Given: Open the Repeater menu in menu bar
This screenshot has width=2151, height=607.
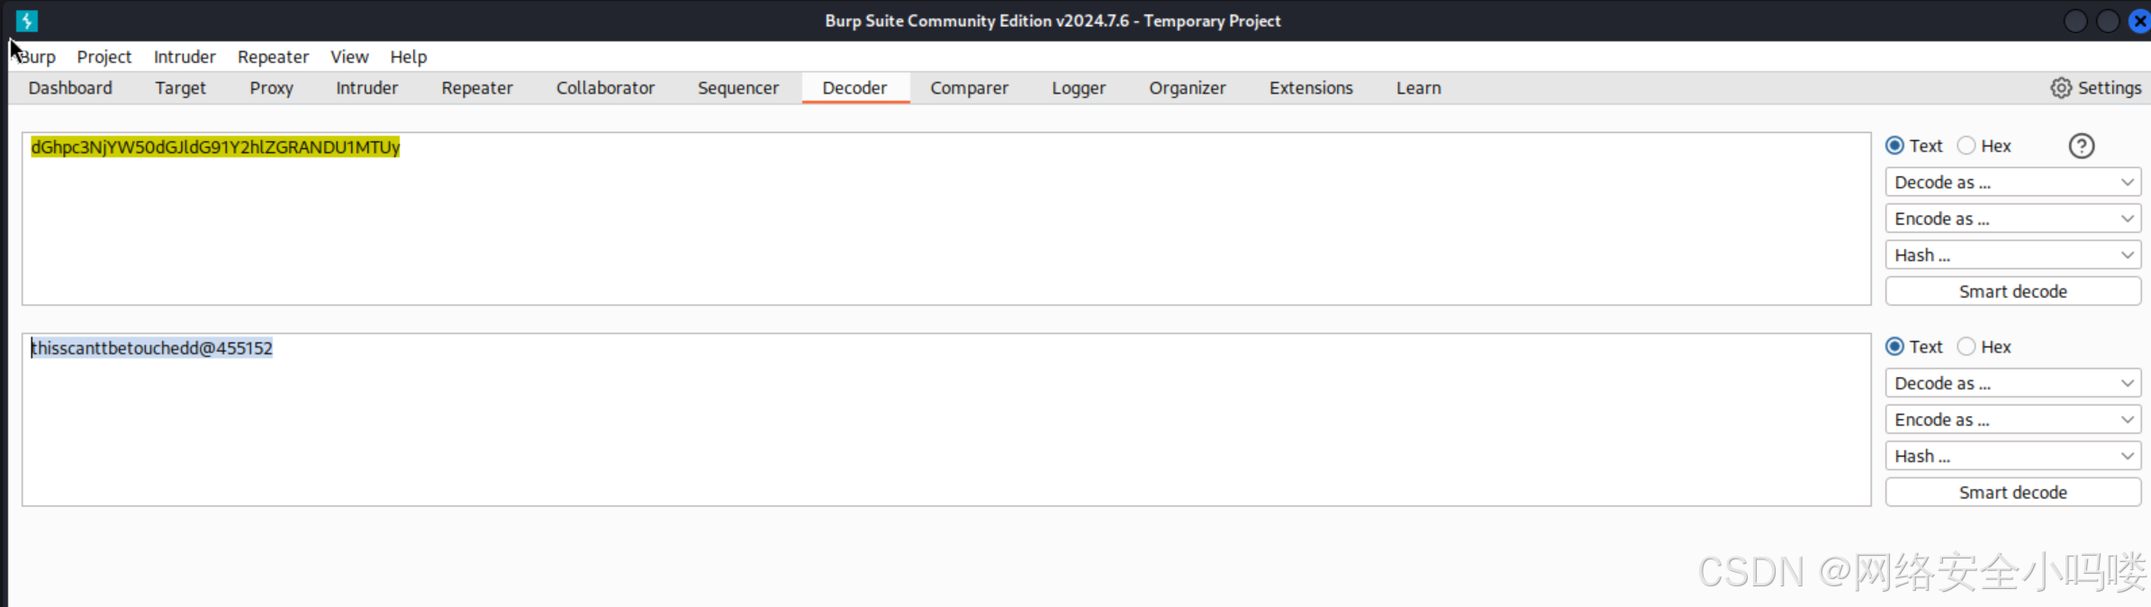Looking at the screenshot, I should [273, 57].
